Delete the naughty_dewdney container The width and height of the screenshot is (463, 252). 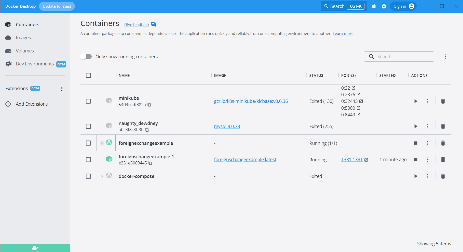point(443,126)
